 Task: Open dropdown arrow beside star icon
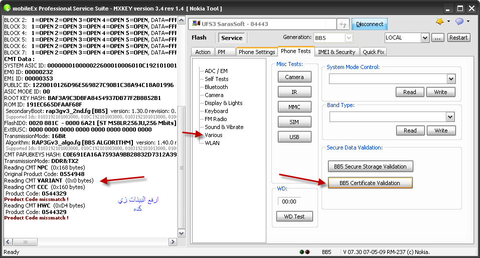pyautogui.click(x=448, y=21)
